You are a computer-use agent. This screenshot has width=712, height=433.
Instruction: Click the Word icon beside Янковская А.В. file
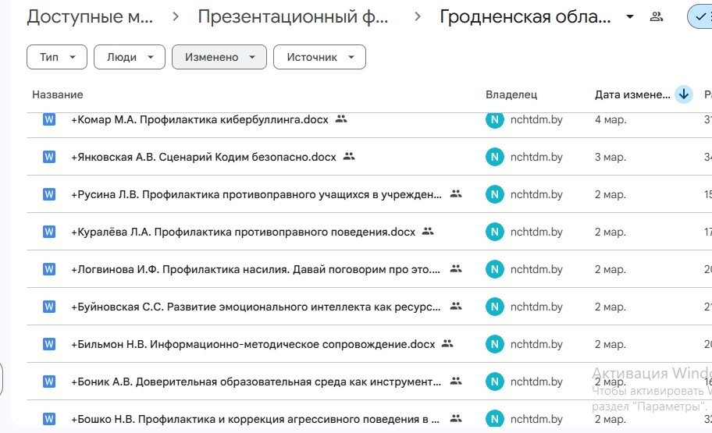coord(49,157)
